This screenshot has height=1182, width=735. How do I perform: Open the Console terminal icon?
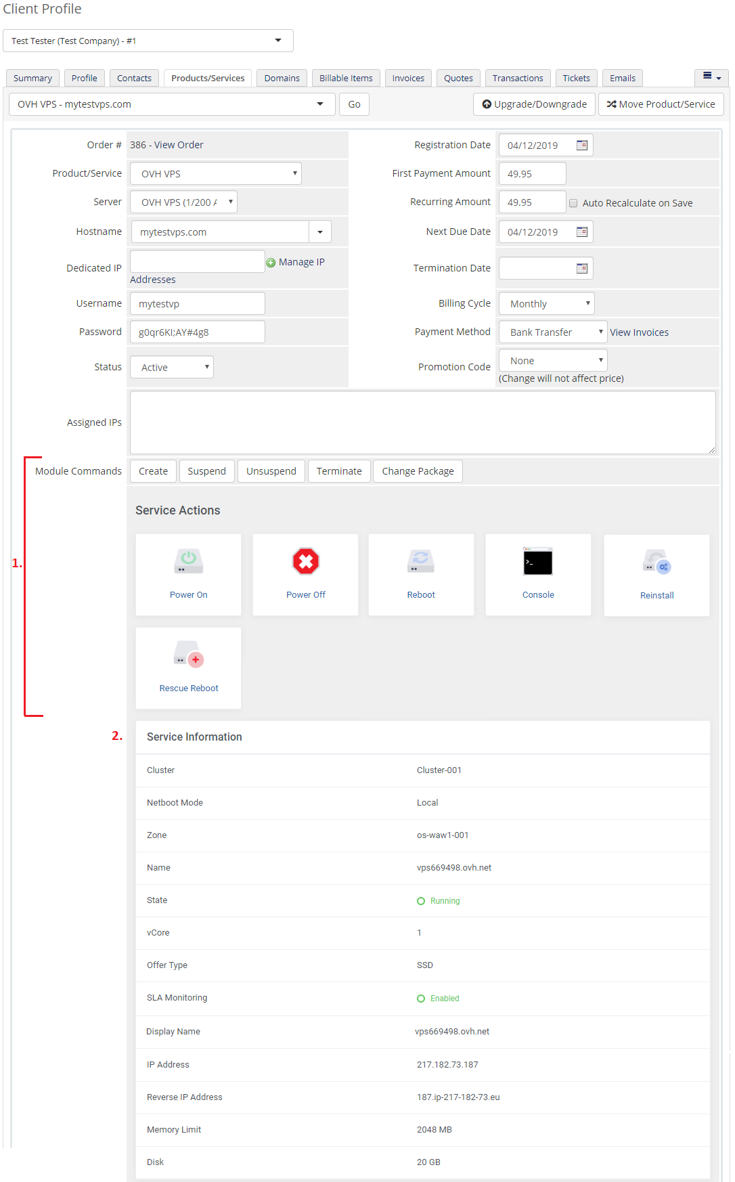pos(538,562)
